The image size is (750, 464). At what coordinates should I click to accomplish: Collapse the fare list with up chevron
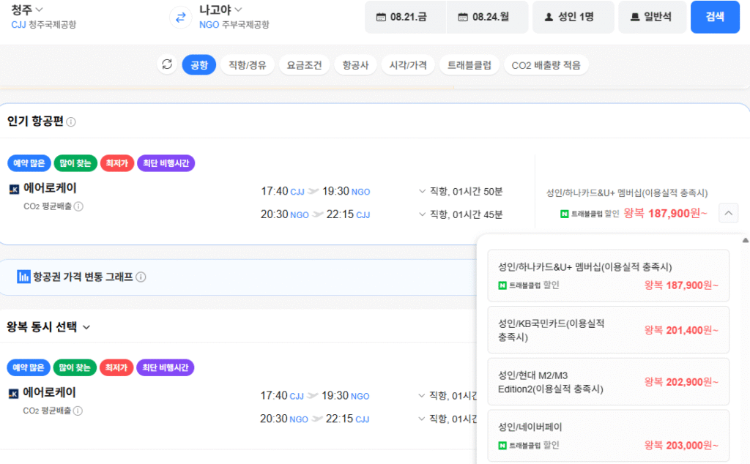click(x=729, y=213)
